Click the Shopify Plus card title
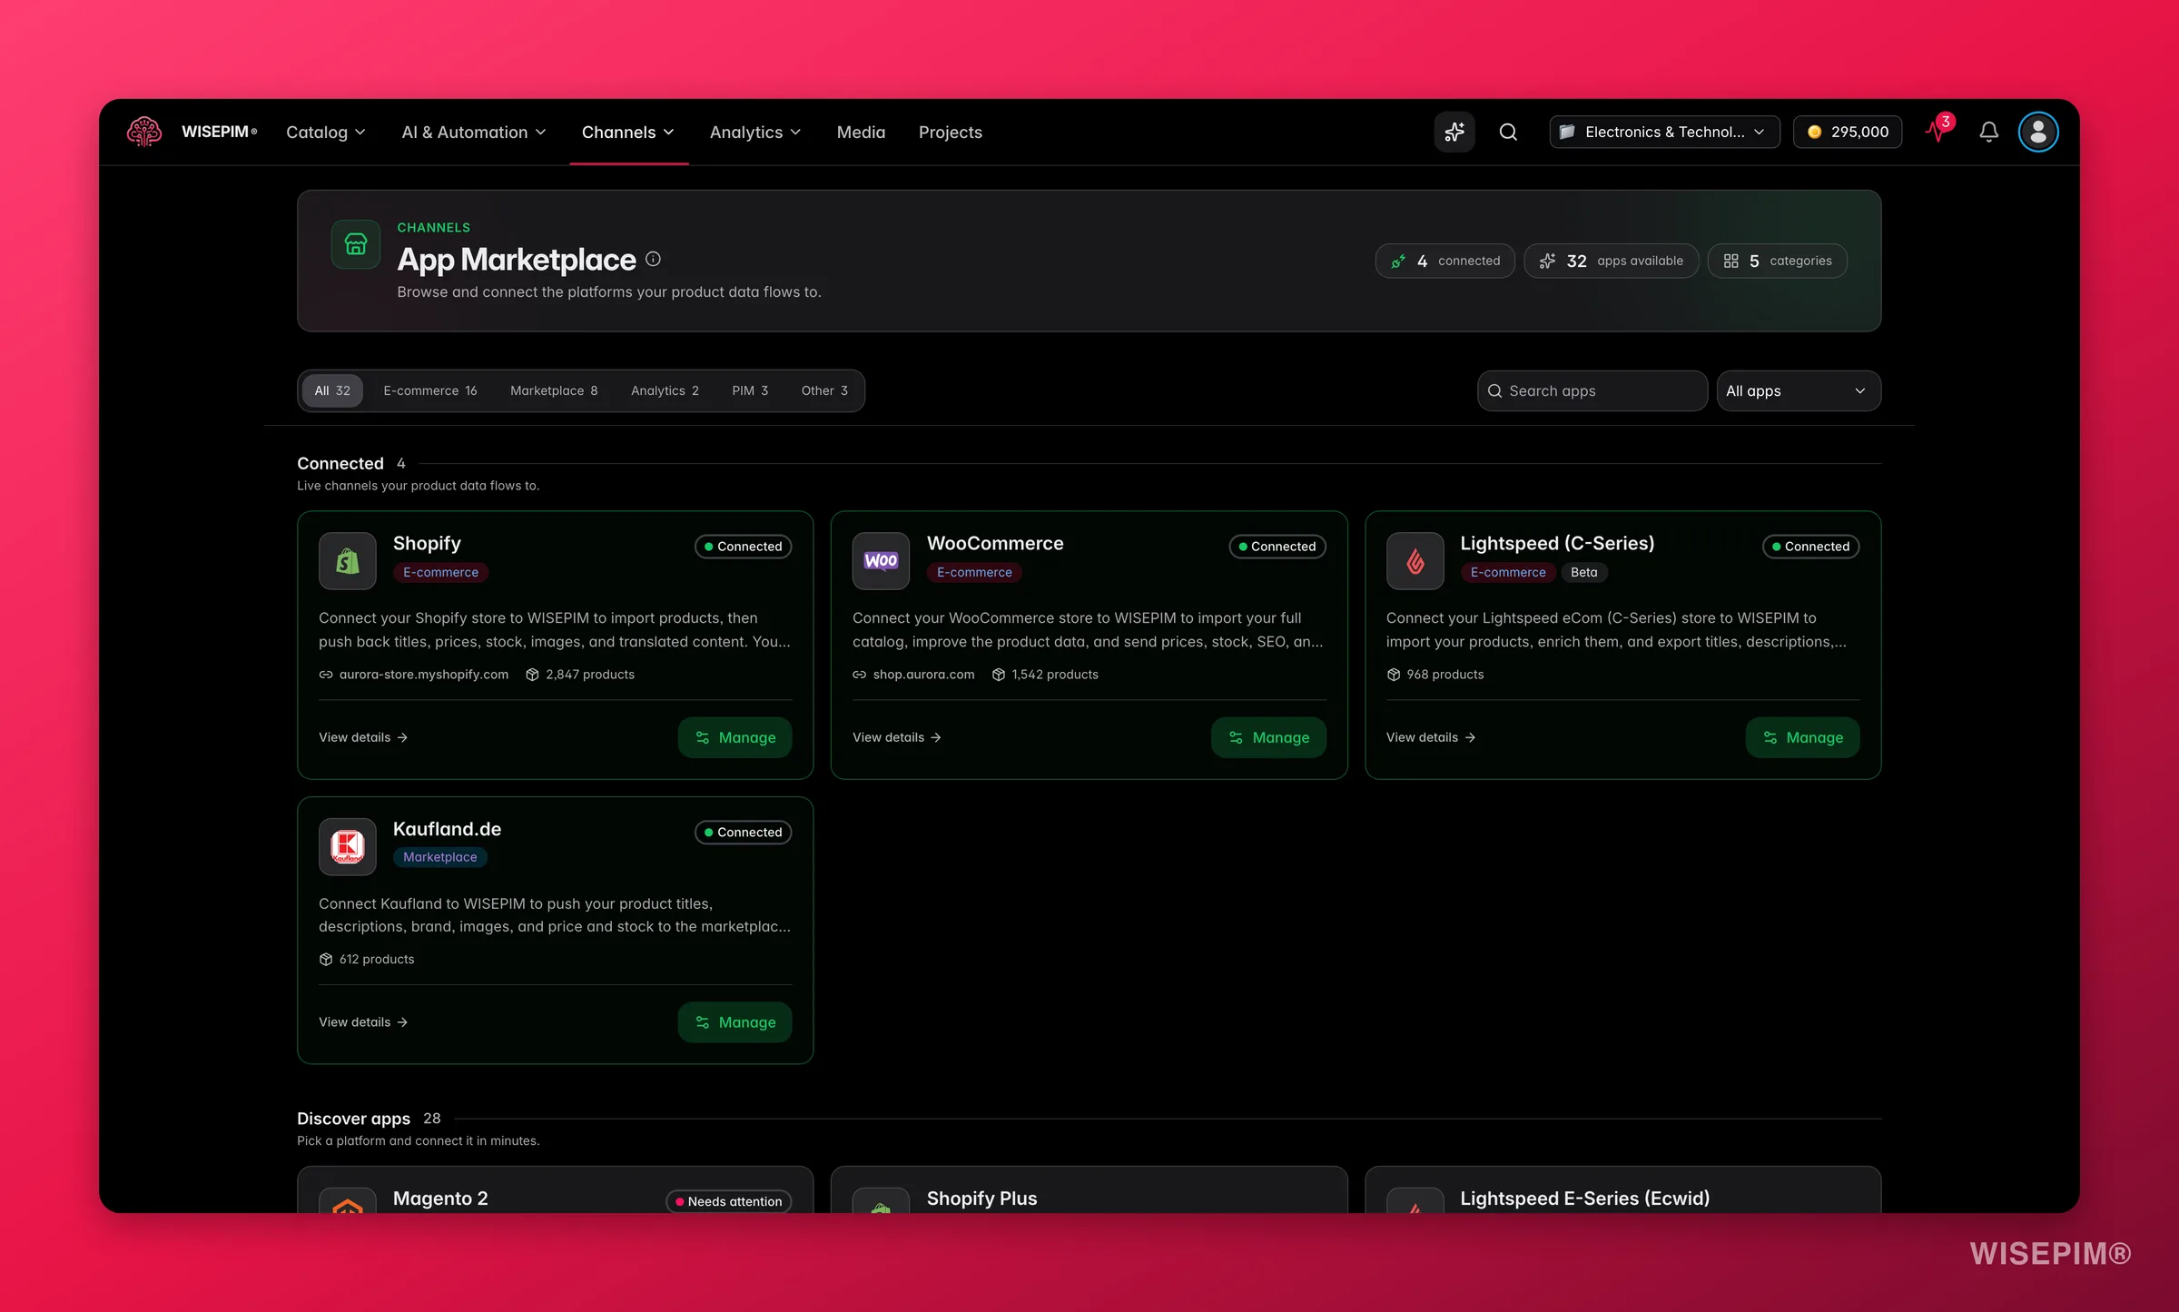The width and height of the screenshot is (2179, 1312). click(x=981, y=1199)
